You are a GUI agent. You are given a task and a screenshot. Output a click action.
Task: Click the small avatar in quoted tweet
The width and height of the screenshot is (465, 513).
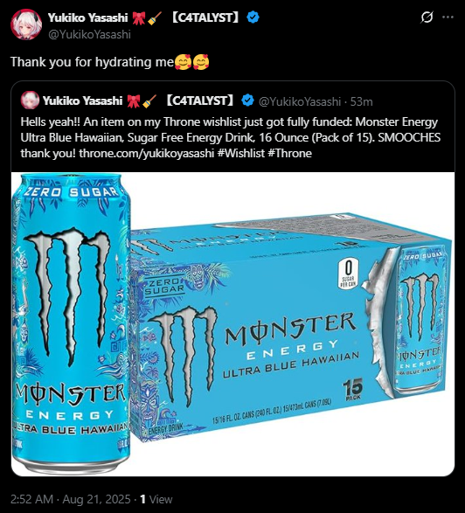(30, 101)
